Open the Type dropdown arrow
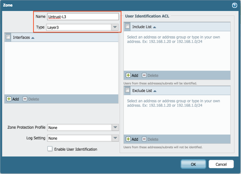Image resolution: width=241 pixels, height=174 pixels. pyautogui.click(x=115, y=27)
